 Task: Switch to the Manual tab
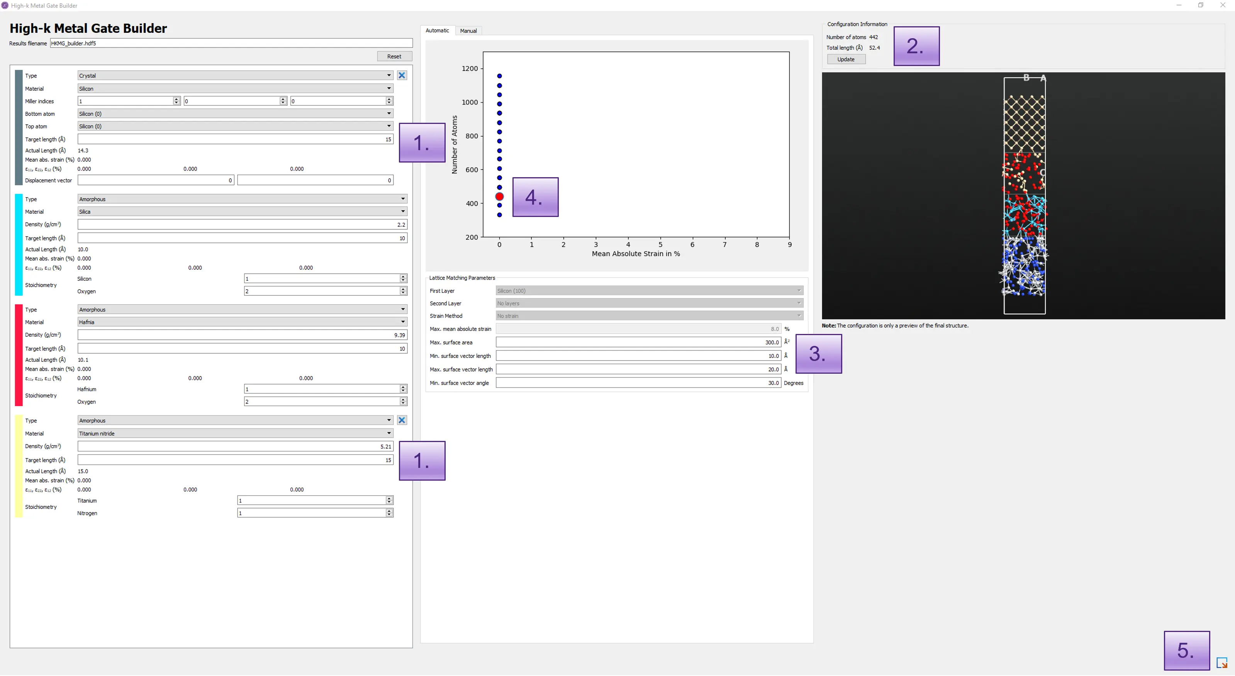[x=468, y=30]
